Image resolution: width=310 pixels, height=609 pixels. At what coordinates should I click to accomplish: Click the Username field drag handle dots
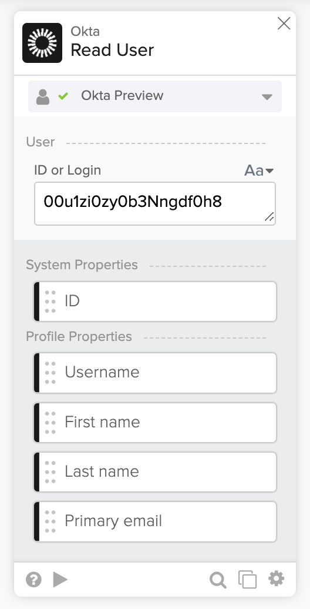click(50, 373)
